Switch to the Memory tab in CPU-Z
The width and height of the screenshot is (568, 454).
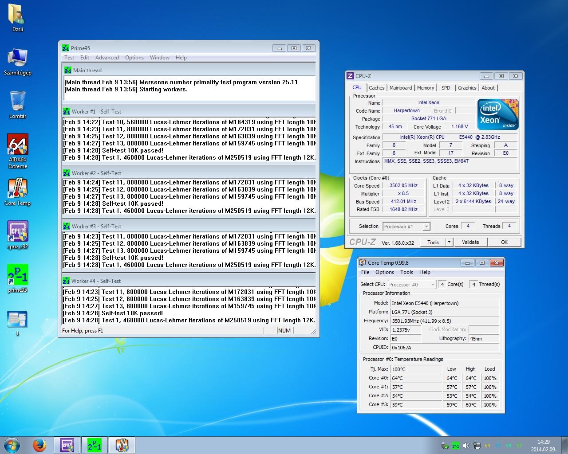click(x=425, y=88)
